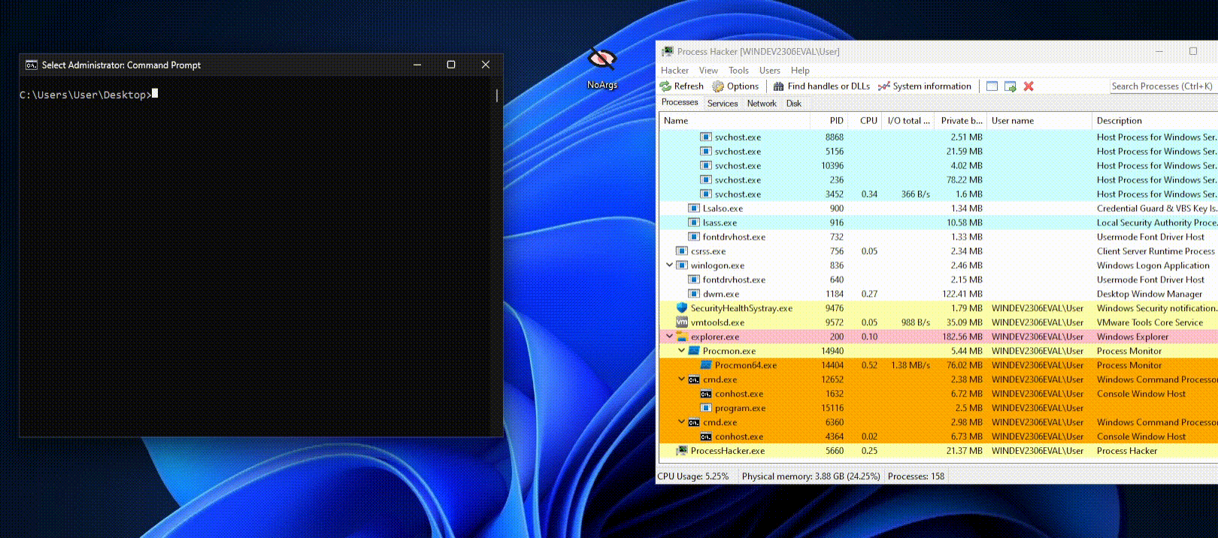The width and height of the screenshot is (1218, 538).
Task: Click the conhost.exe icon for PID 1632
Action: click(706, 394)
